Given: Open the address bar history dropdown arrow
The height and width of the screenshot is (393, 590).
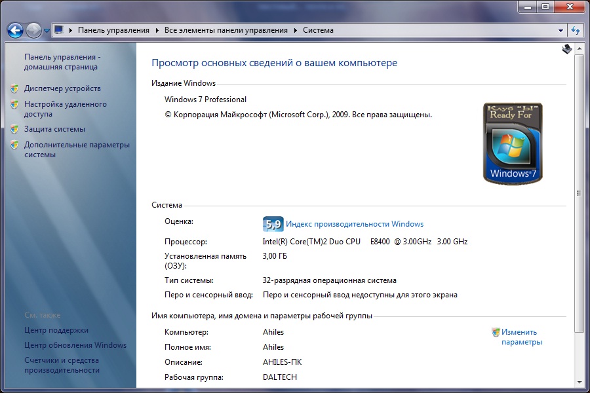Looking at the screenshot, I should tap(560, 30).
